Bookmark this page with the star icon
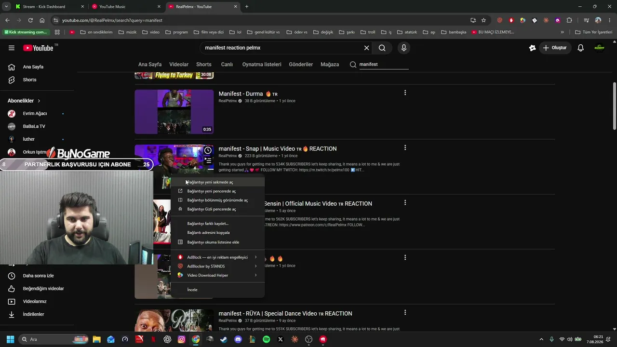This screenshot has width=617, height=347. (483, 20)
